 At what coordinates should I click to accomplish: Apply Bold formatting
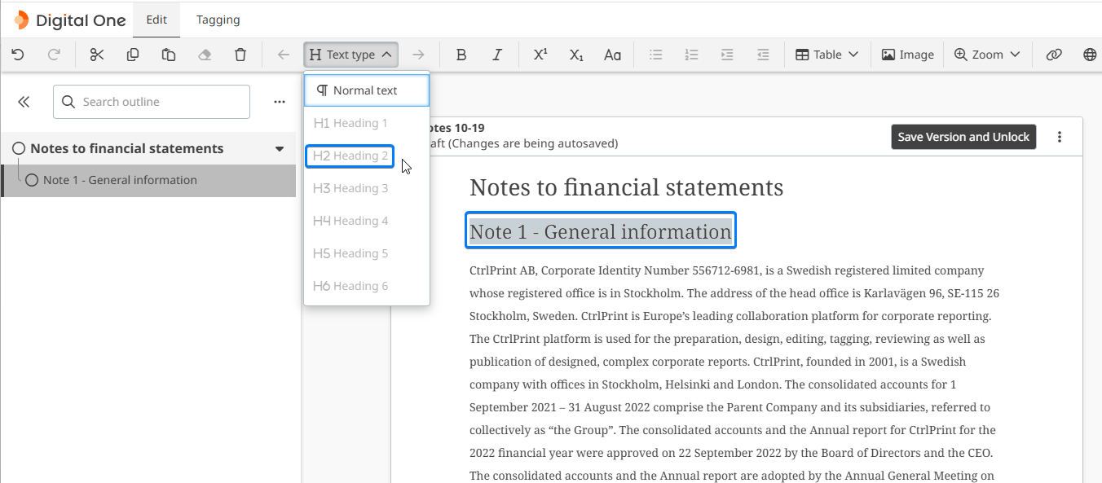click(x=461, y=55)
